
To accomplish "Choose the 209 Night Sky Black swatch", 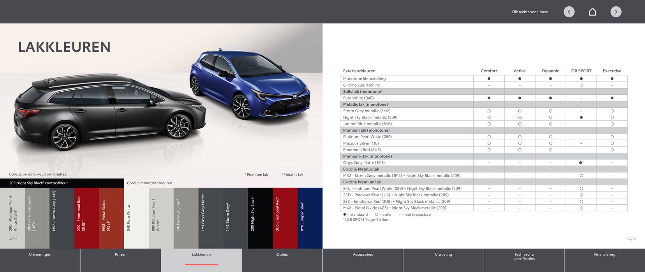I will (x=260, y=218).
